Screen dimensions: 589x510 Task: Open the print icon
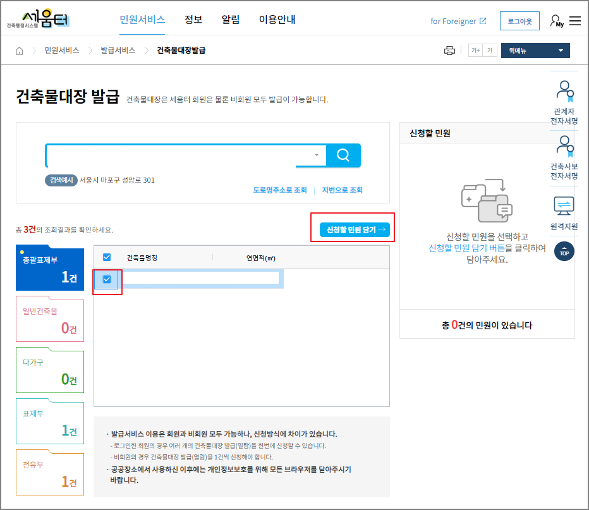[x=449, y=50]
